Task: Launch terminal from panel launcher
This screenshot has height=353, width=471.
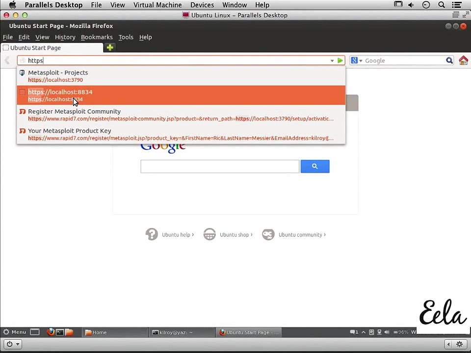Action: tap(60, 332)
